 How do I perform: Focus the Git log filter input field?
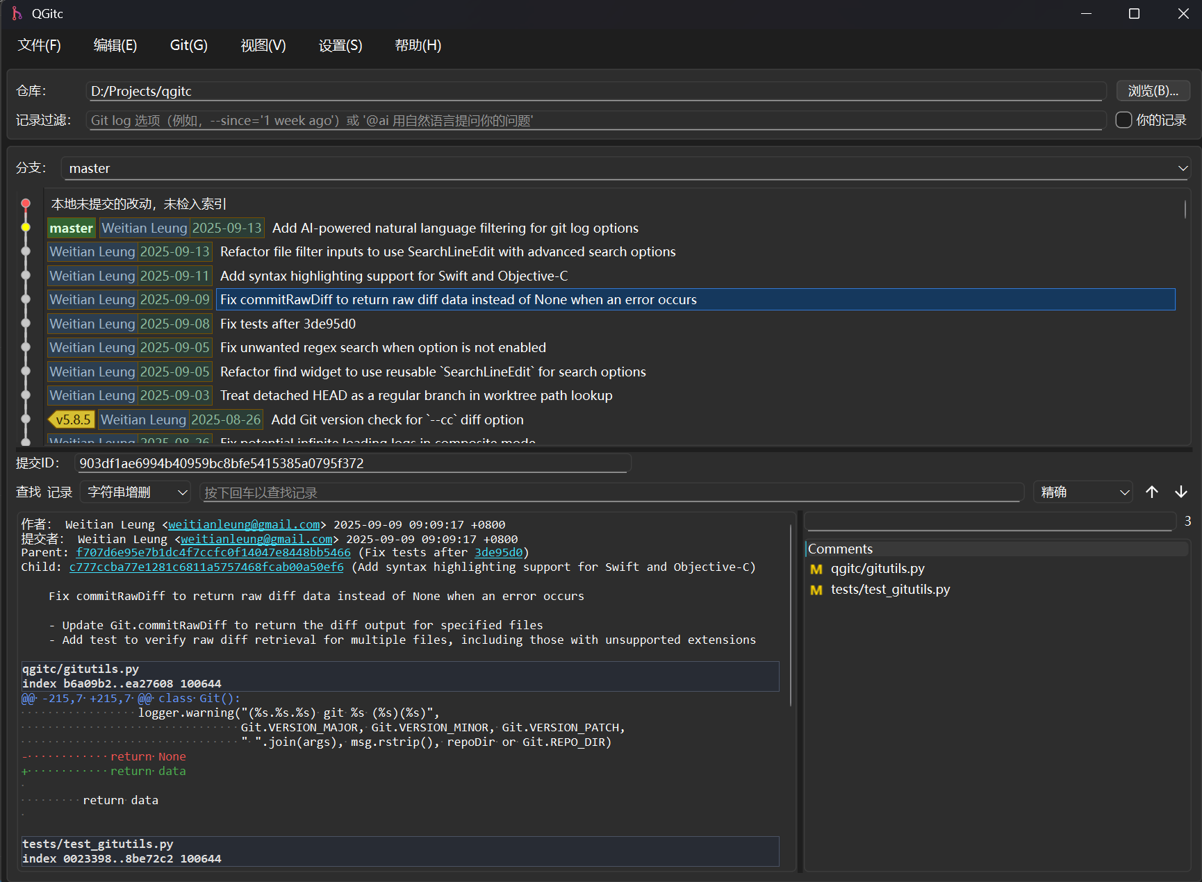tap(596, 120)
